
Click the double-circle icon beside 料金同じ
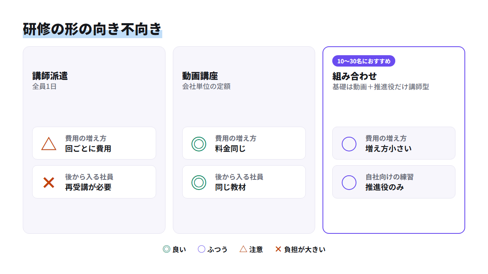(x=199, y=144)
